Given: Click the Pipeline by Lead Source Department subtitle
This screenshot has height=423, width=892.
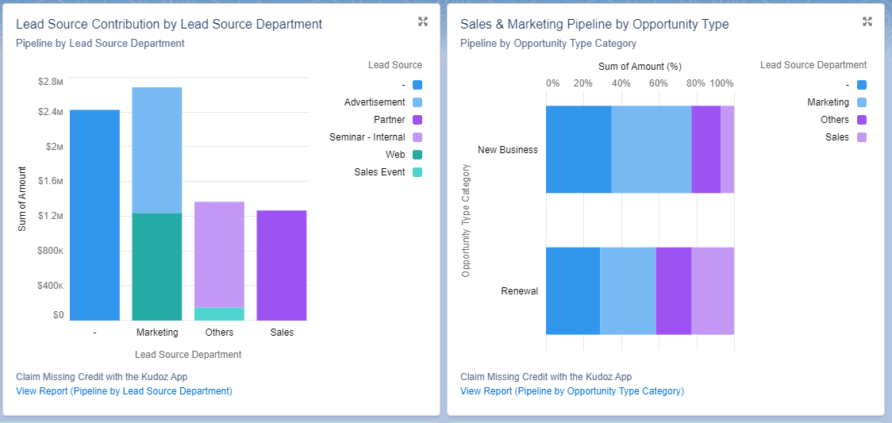Looking at the screenshot, I should point(100,44).
